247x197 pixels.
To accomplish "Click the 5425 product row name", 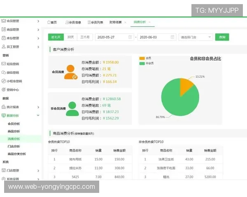I will coord(75,177).
